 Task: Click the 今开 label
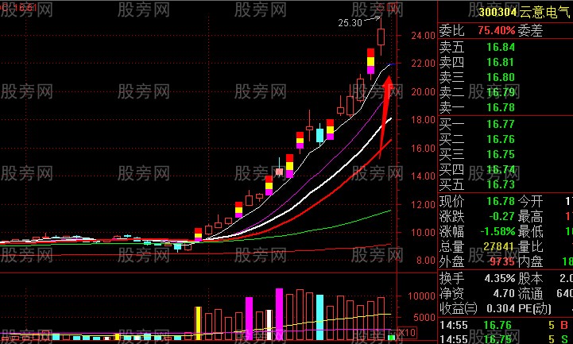point(531,201)
